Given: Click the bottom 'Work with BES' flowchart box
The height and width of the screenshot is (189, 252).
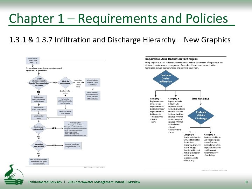Looking at the screenshot, I should 39,161.
